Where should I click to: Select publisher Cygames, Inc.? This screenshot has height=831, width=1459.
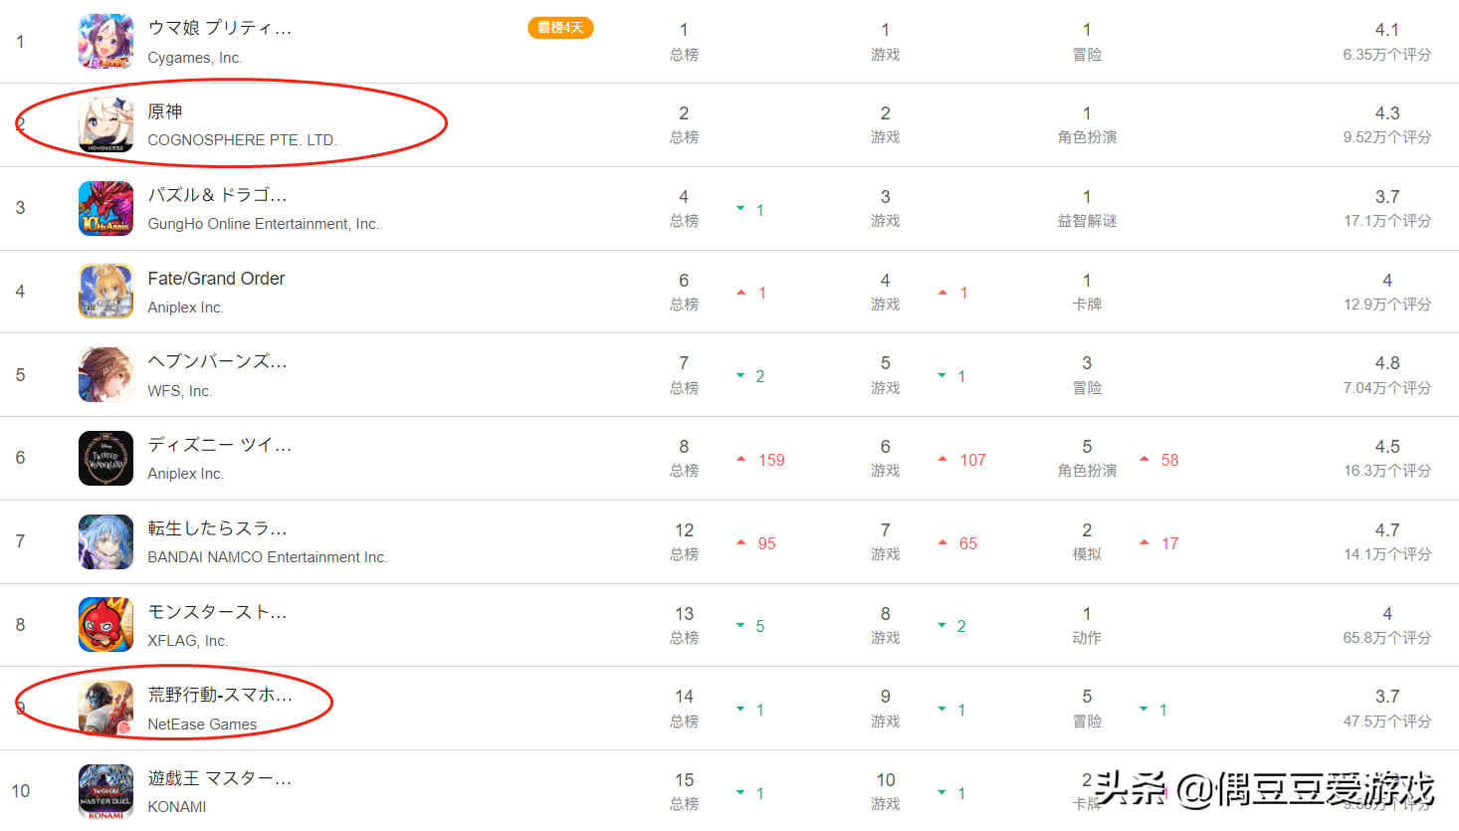point(195,58)
